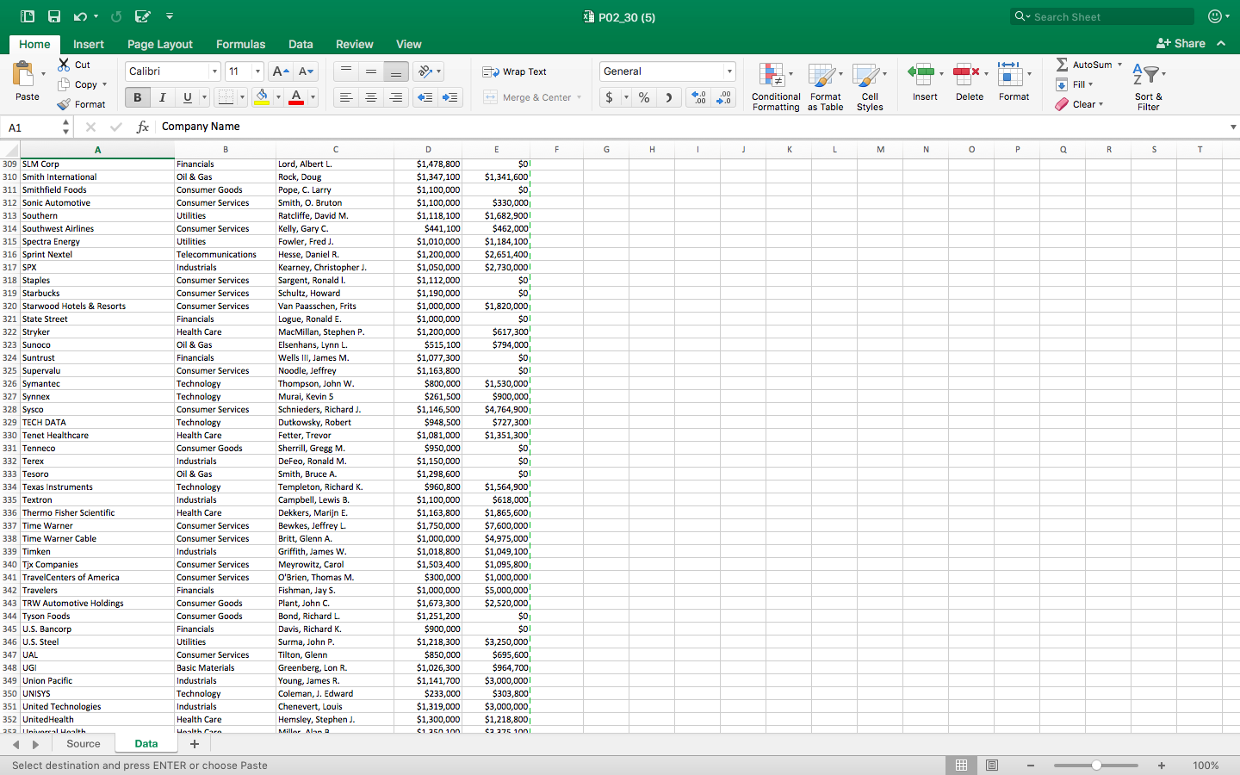
Task: Toggle Italic formatting
Action: [162, 97]
